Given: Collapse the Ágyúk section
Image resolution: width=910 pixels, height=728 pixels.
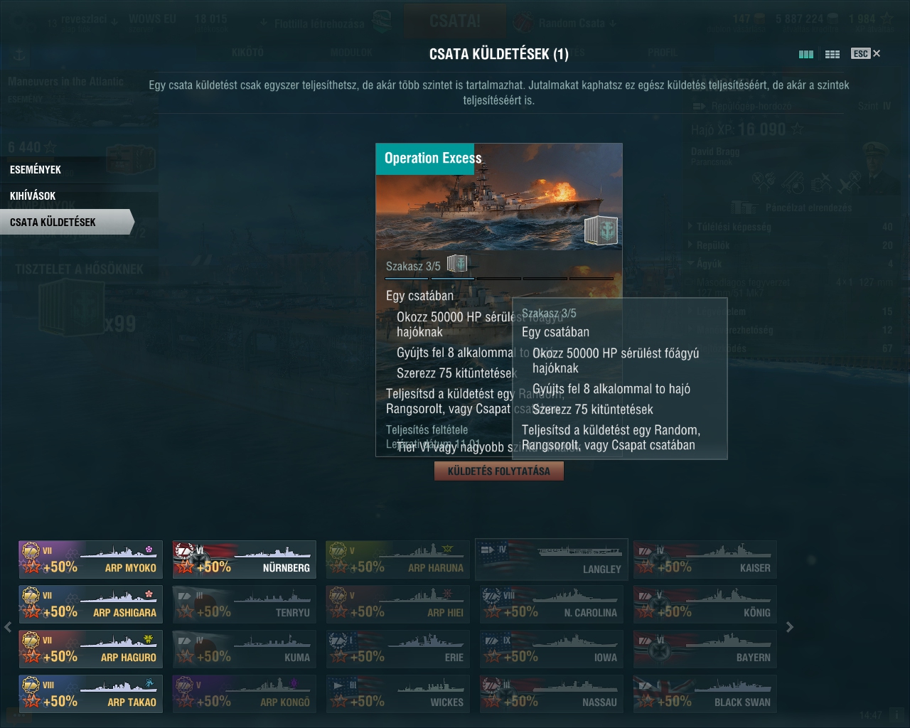Looking at the screenshot, I should coord(709,264).
